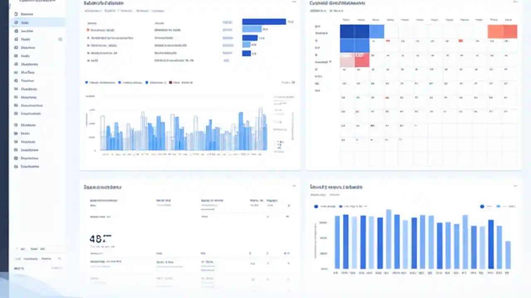Click the small badge icon next to the fourth sidebar item
The width and height of the screenshot is (531, 298).
60,39
